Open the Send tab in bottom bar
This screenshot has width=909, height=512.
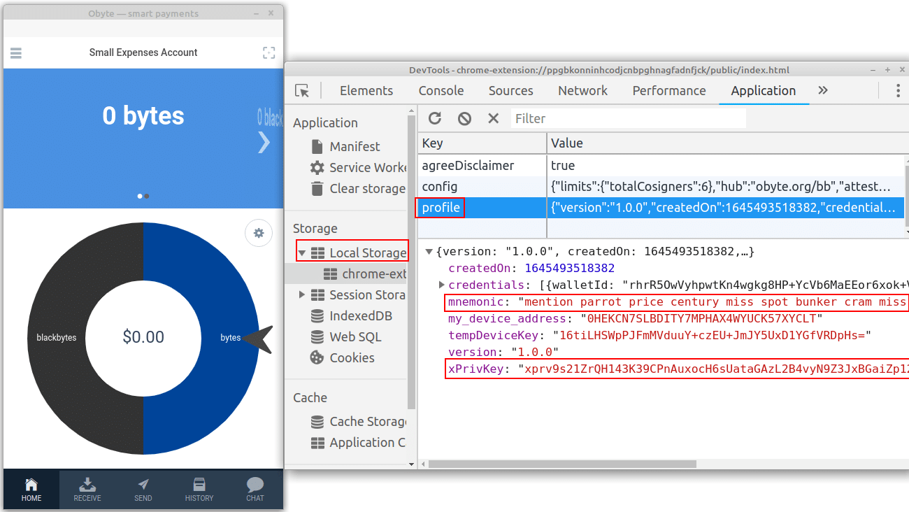(143, 490)
